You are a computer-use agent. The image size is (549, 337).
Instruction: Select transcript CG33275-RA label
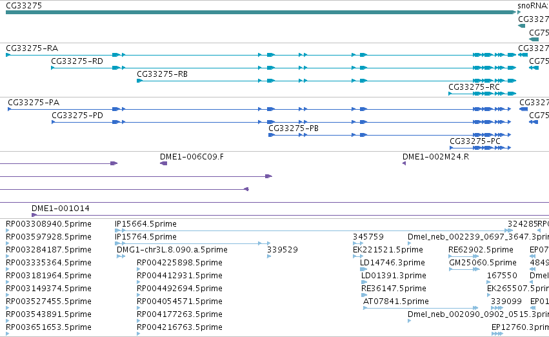pos(32,48)
